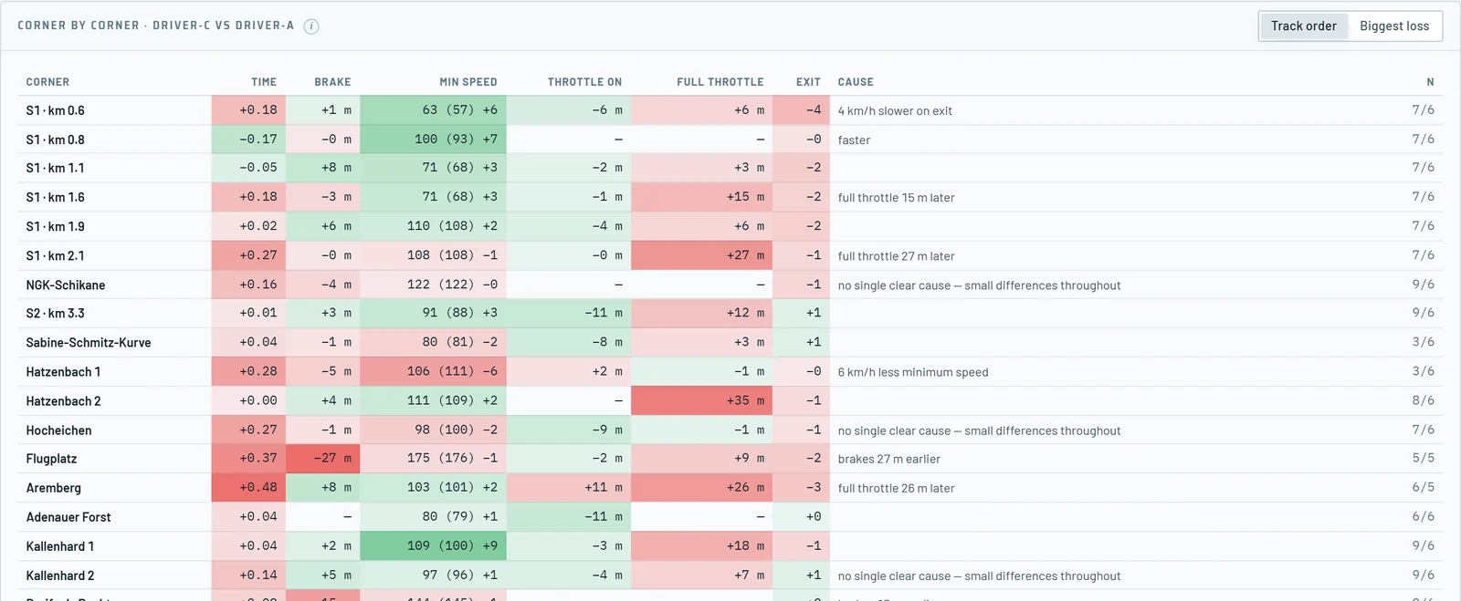
Task: Click the EXIT column header
Action: (808, 82)
